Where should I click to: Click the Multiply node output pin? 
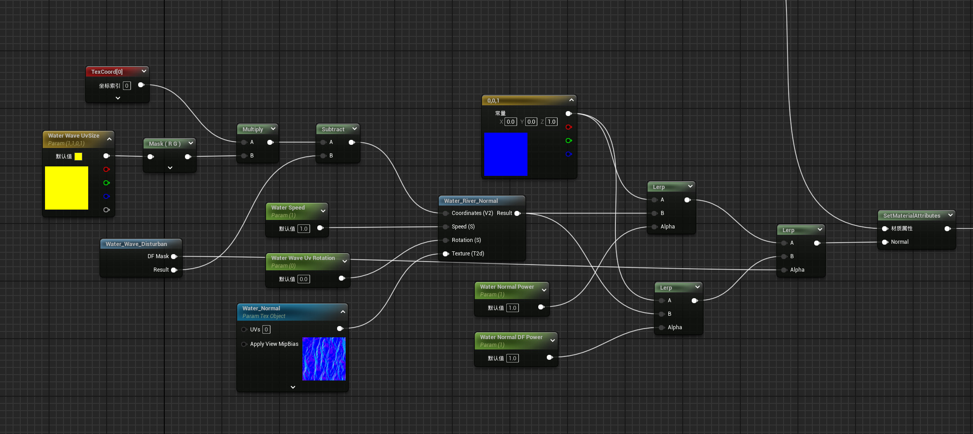tap(270, 142)
